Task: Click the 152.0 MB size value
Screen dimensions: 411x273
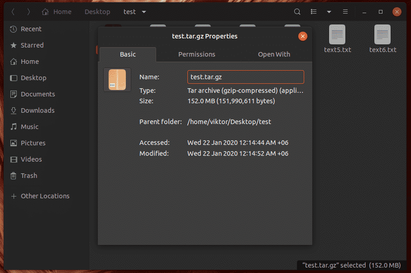Action: pyautogui.click(x=231, y=101)
